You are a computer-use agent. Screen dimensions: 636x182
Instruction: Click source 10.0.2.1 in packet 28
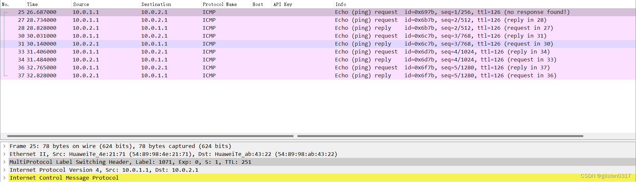tap(86, 28)
